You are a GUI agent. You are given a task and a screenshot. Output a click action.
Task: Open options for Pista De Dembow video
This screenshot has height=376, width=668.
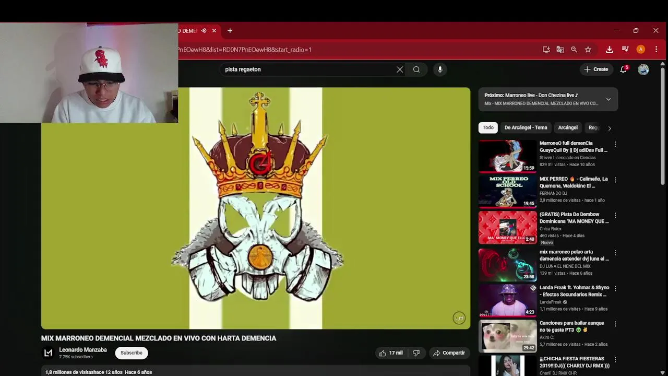(615, 215)
